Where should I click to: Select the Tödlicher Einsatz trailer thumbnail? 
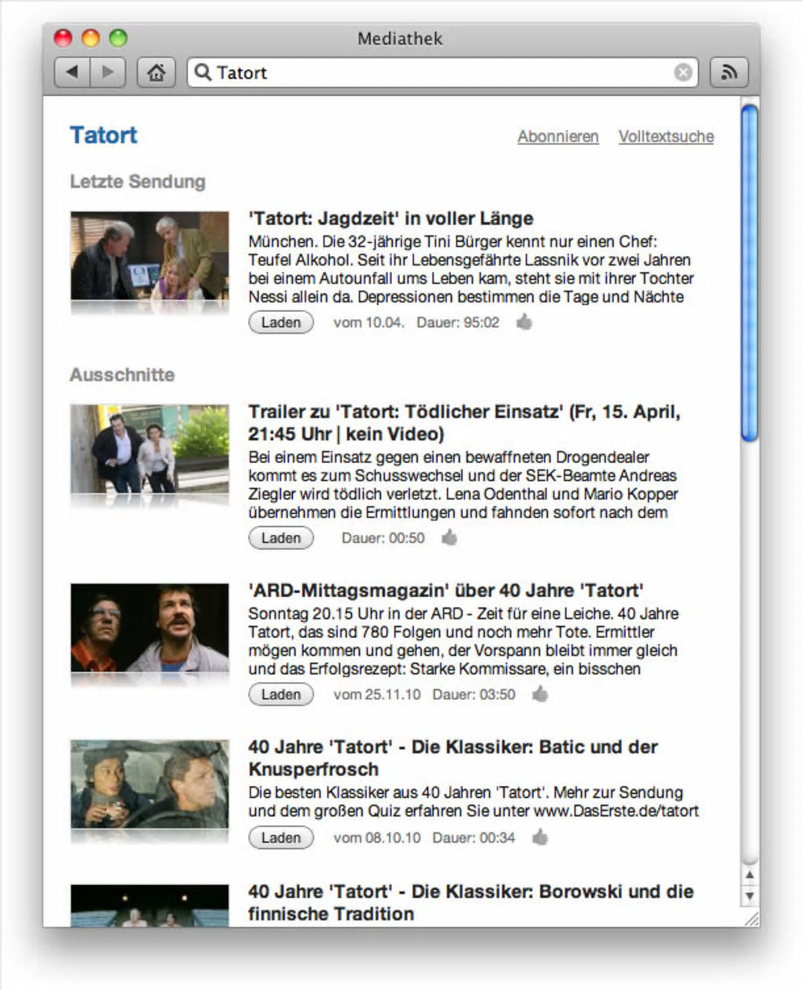(150, 448)
